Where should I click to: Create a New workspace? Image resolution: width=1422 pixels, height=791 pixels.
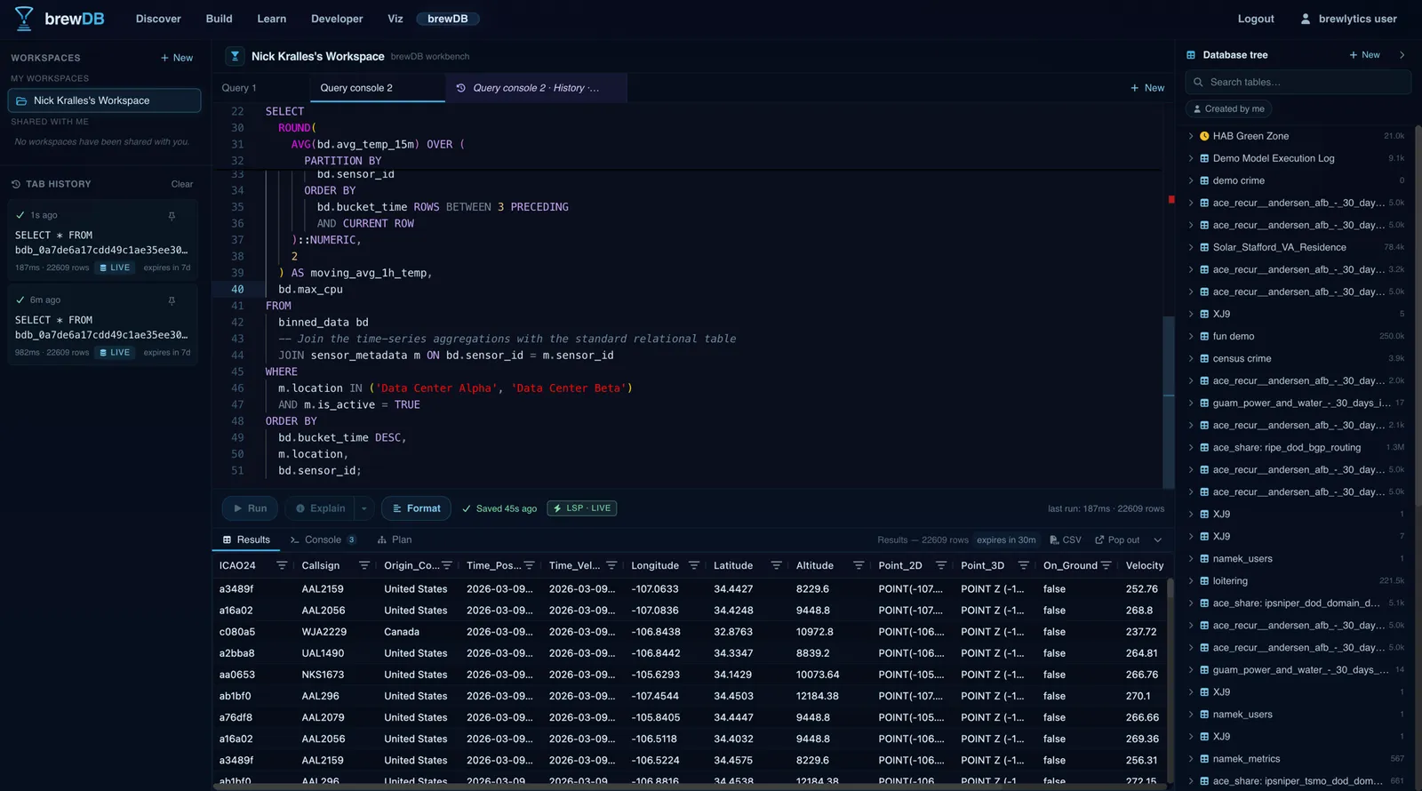[x=177, y=58]
